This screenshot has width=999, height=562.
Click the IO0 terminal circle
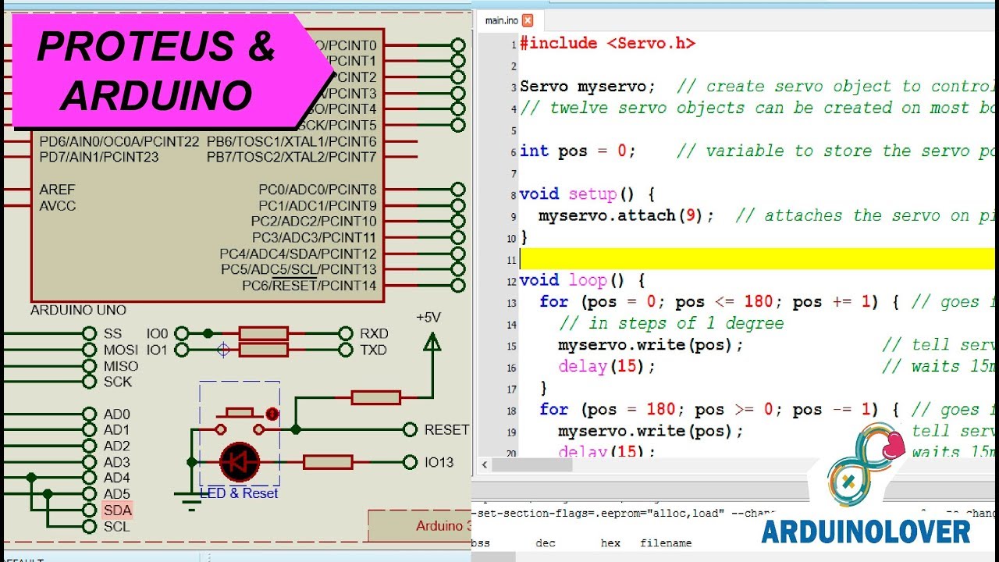coord(181,333)
